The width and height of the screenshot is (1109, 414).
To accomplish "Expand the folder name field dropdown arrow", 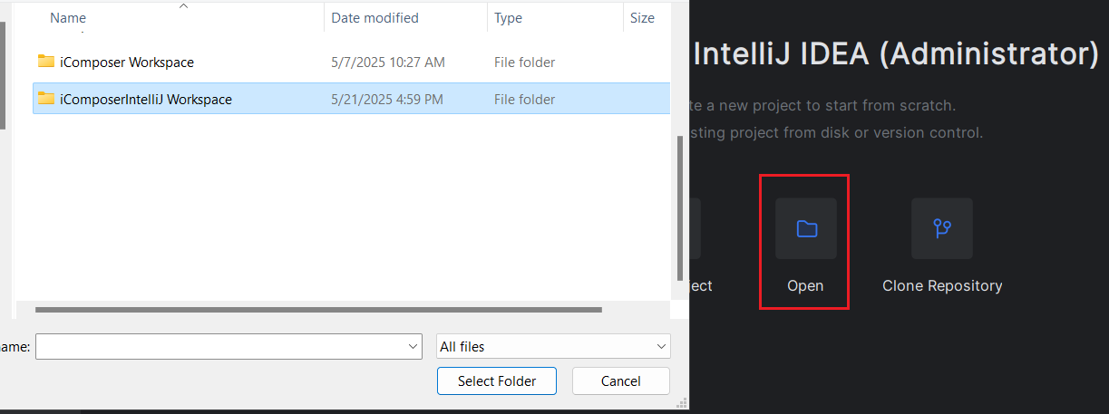I will pyautogui.click(x=413, y=346).
